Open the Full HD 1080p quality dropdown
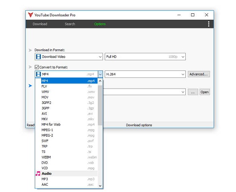The height and width of the screenshot is (192, 236). coord(183,57)
